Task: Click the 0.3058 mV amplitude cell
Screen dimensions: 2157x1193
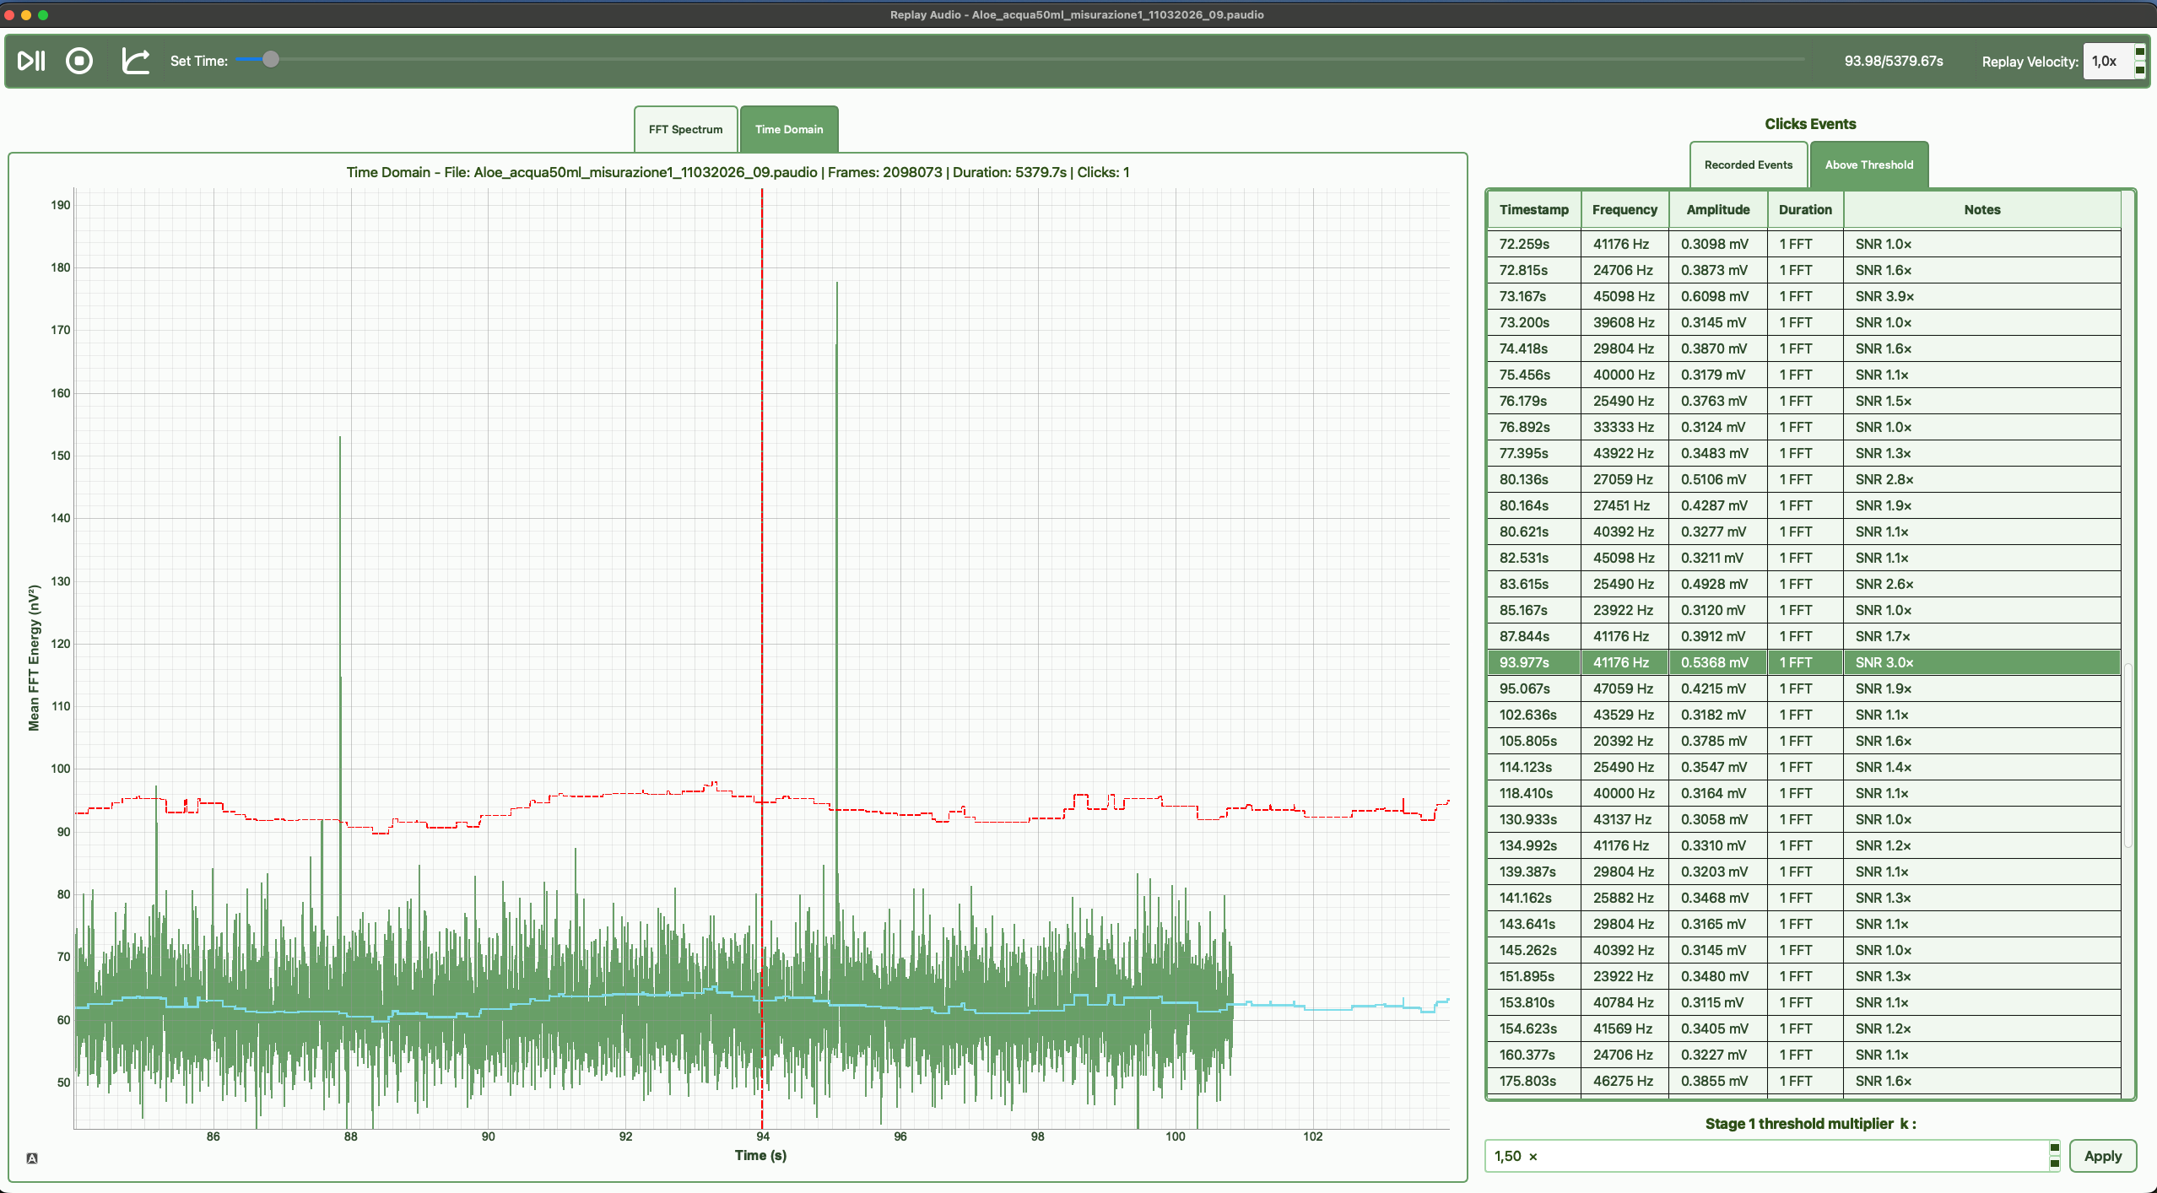Action: click(x=1717, y=819)
